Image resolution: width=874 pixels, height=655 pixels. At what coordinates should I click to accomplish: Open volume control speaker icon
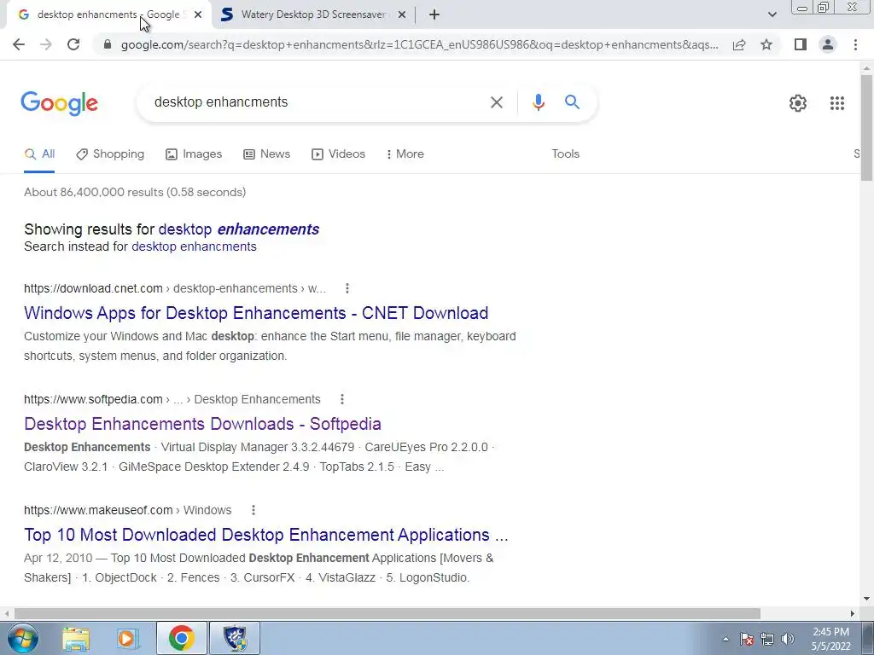(x=788, y=639)
